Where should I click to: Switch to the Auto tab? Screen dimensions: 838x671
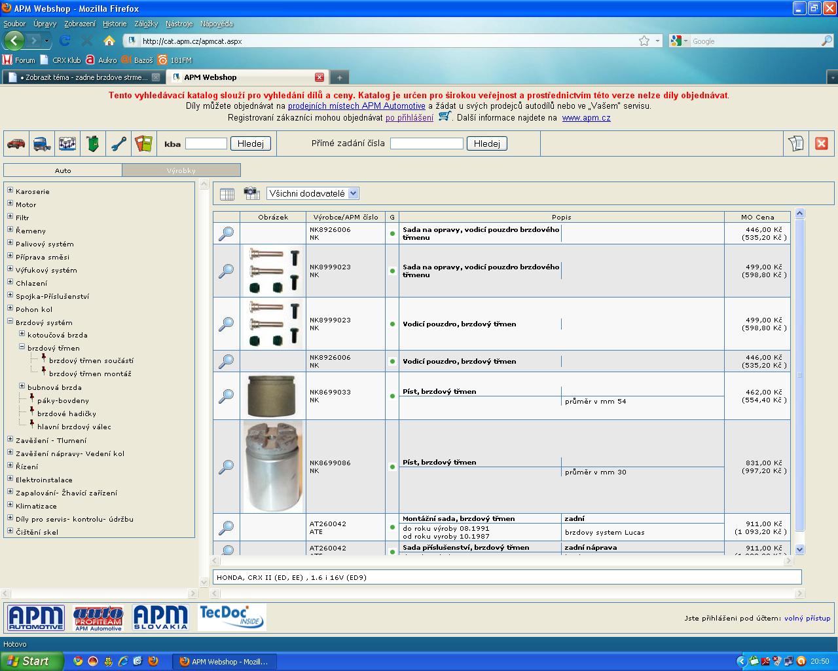click(x=63, y=170)
